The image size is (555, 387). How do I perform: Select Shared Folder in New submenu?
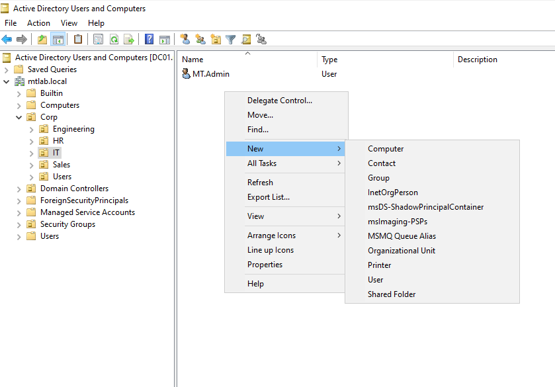(x=432, y=294)
